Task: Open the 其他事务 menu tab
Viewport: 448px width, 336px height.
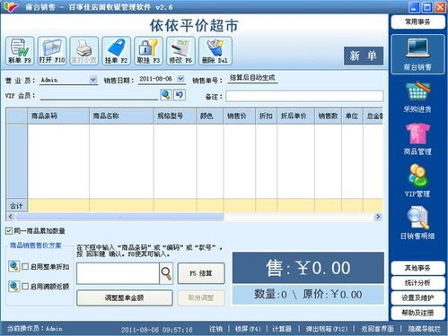Action: 417,268
